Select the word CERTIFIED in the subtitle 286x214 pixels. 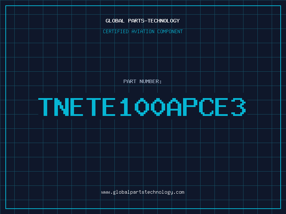tap(115, 32)
